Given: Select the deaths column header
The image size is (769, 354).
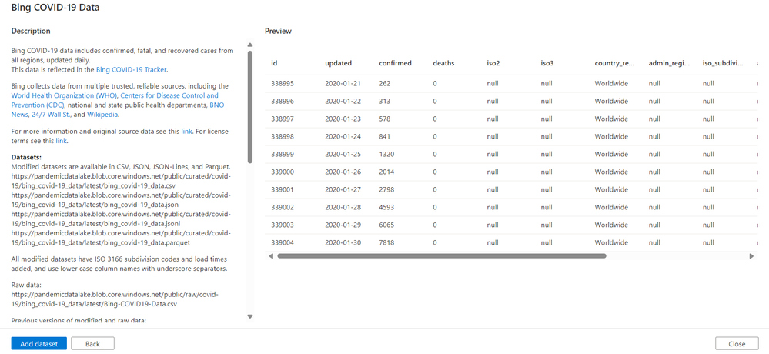Looking at the screenshot, I should [x=444, y=63].
